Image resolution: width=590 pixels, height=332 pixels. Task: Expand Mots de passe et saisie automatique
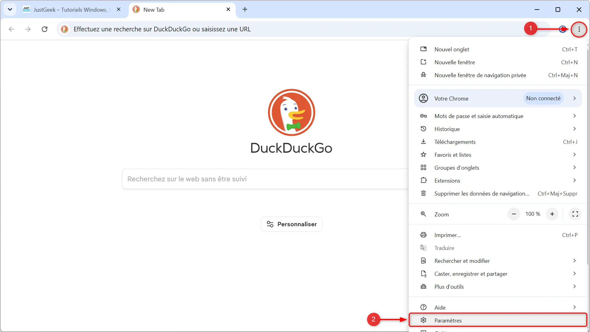click(x=498, y=116)
